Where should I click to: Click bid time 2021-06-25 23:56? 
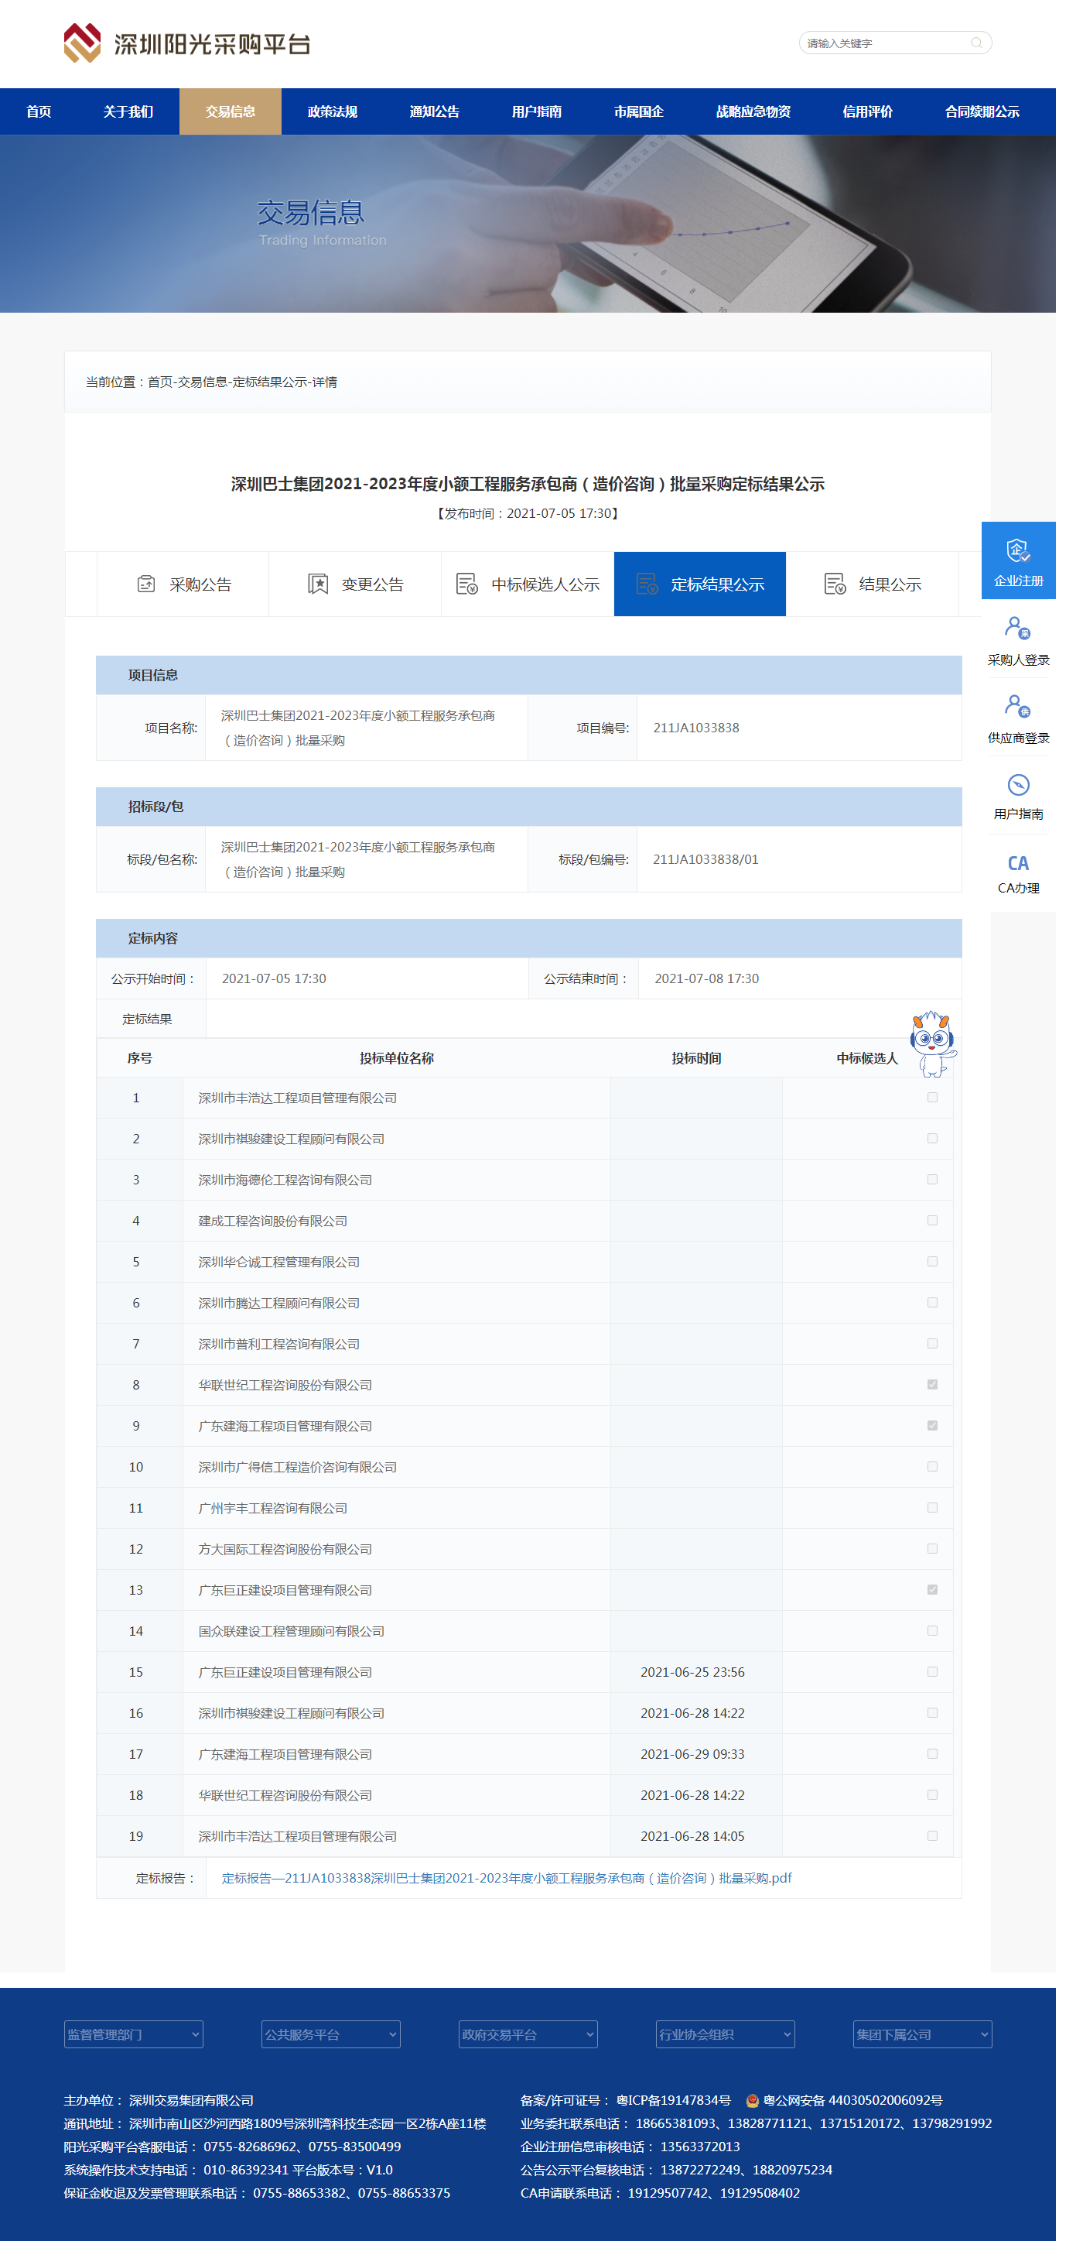(693, 1672)
